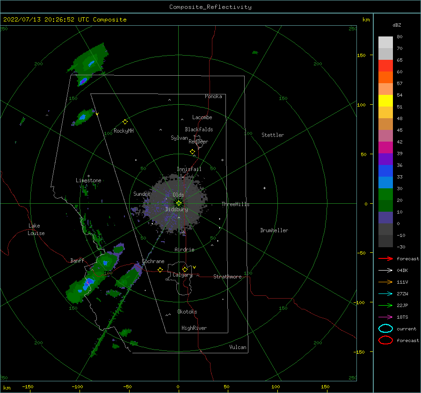Select the dark green 10-20 dBZ swatch
Image resolution: width=421 pixels, height=393 pixels.
pos(385,206)
